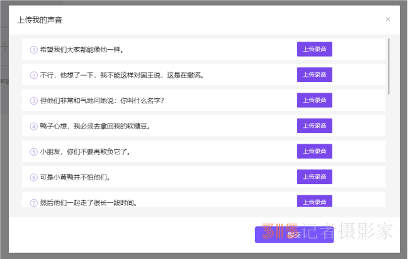The image size is (408, 259).
Task: Click the circled number 7 icon
Action: tap(34, 202)
